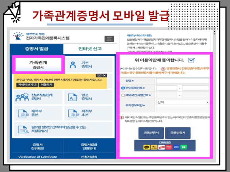Open the 추가정보확인 선택 dropdown
The image size is (230, 172).
[182, 102]
